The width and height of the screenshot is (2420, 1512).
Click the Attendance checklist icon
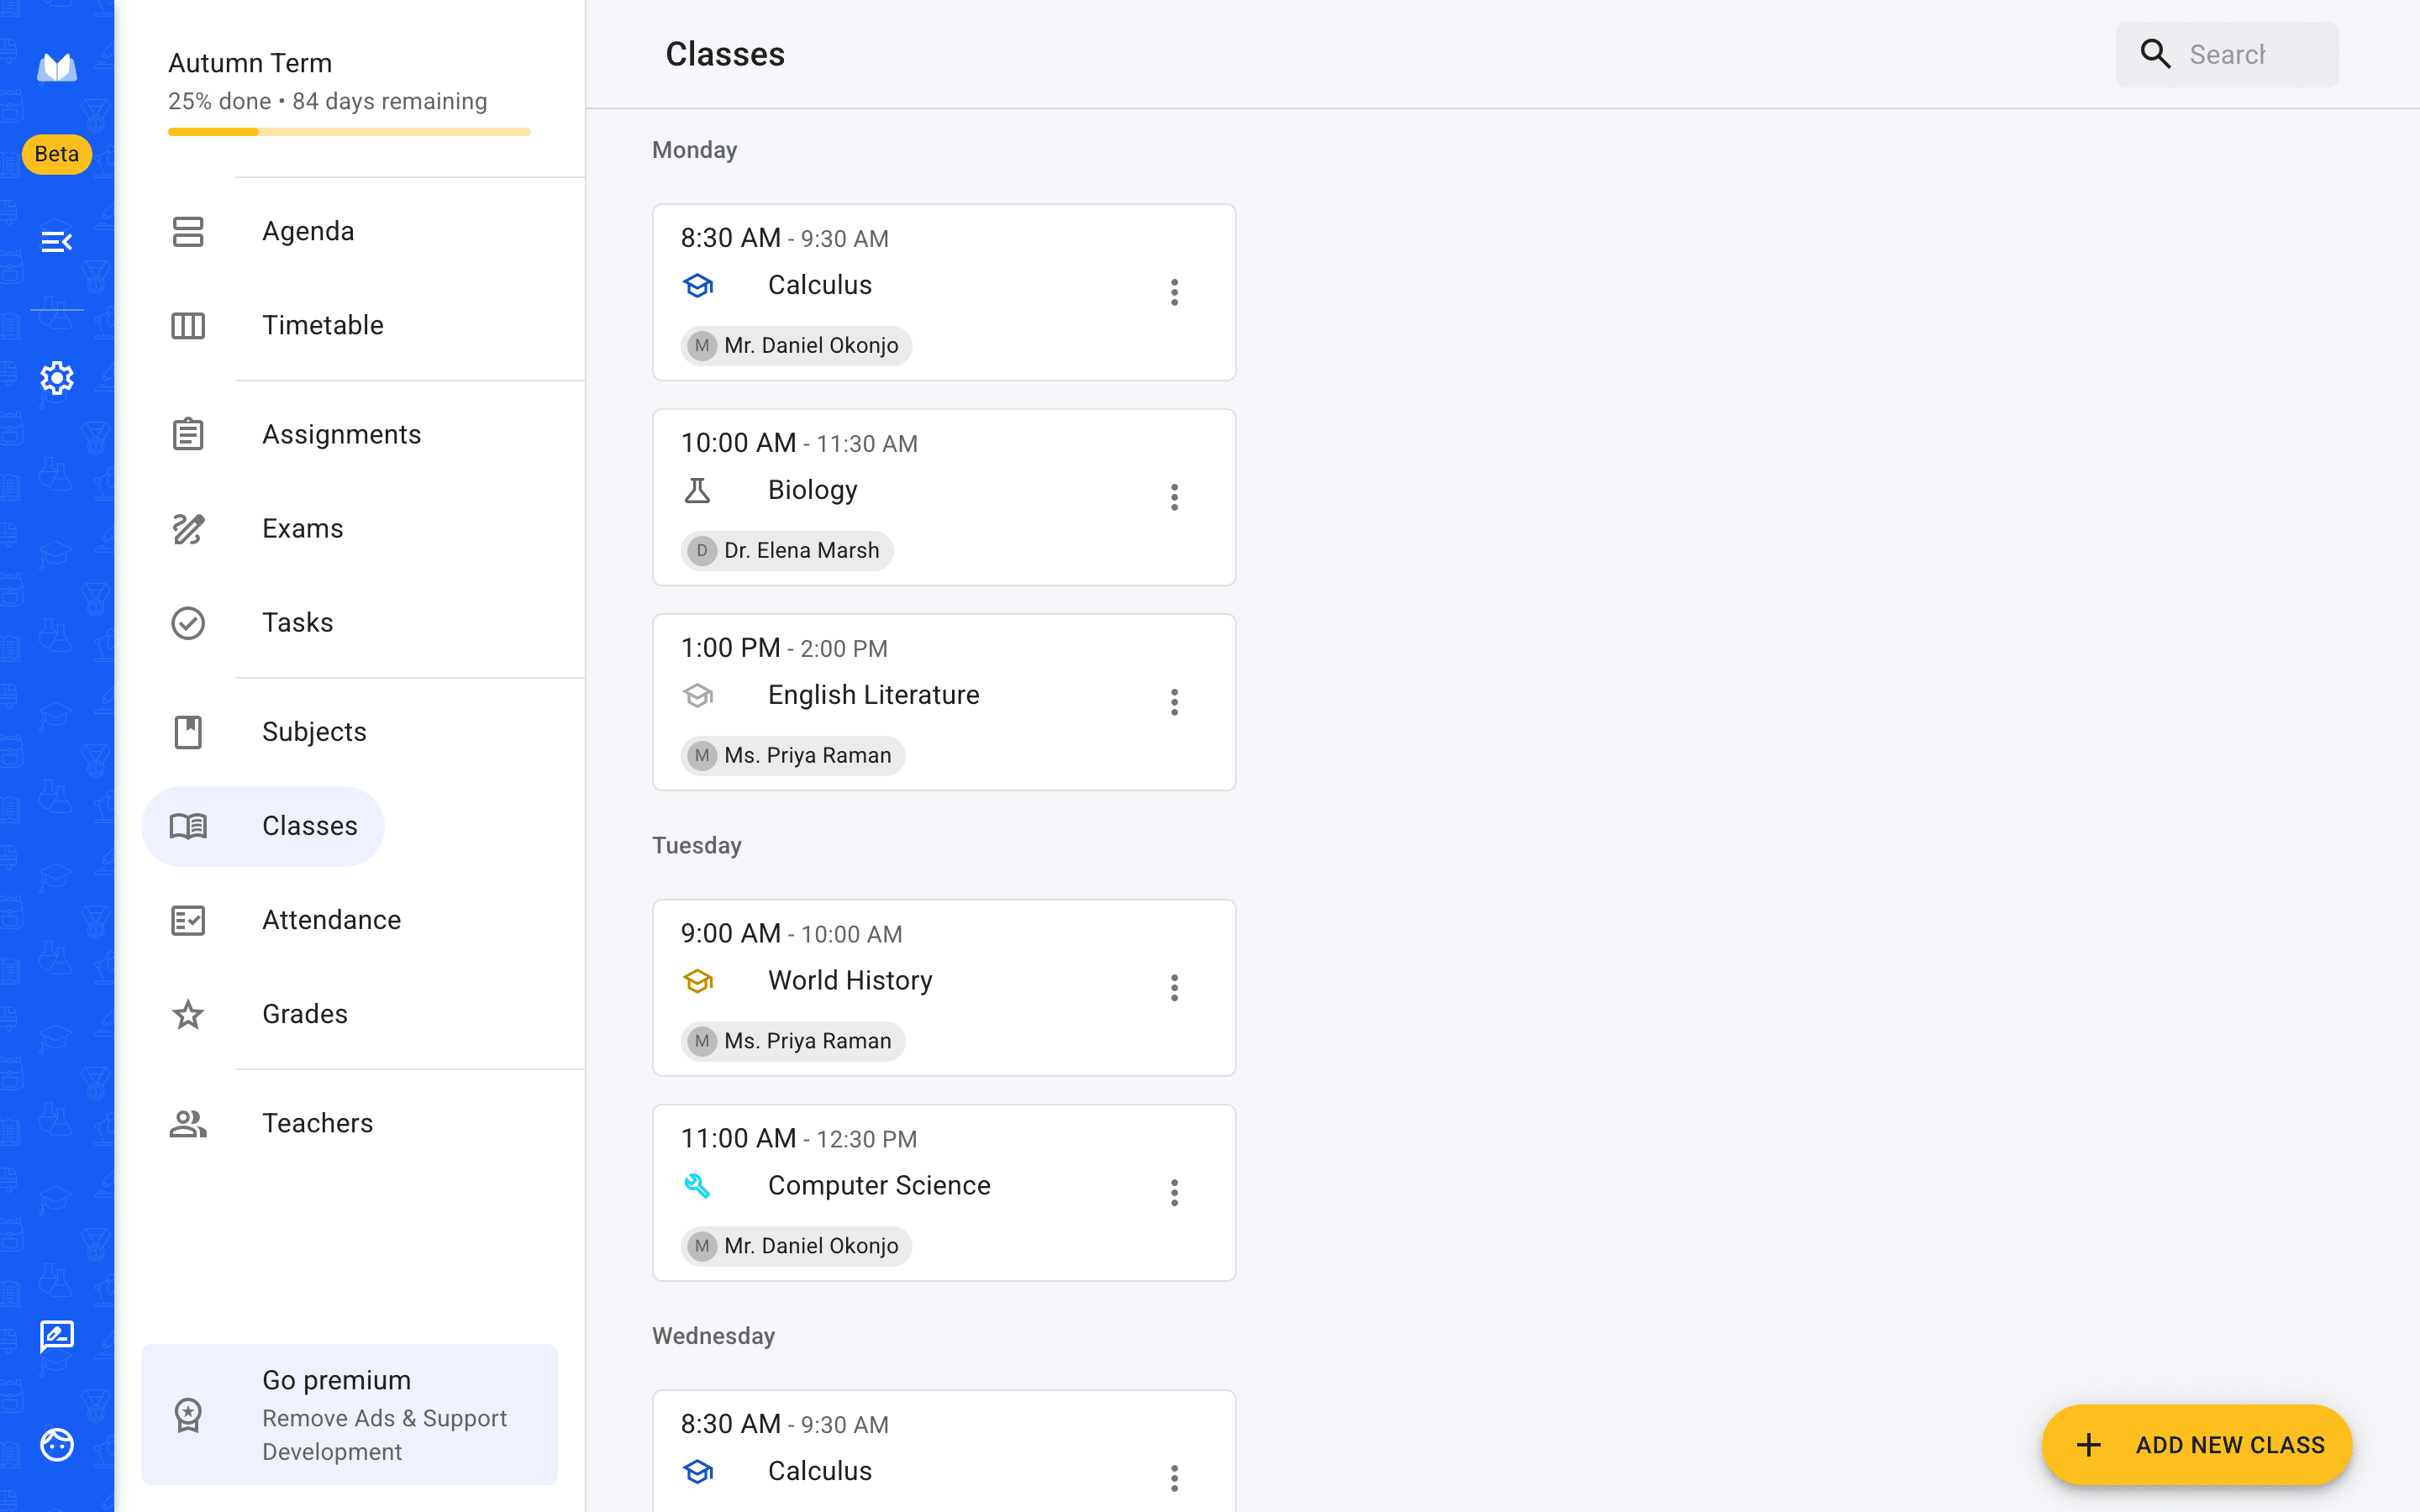(188, 920)
